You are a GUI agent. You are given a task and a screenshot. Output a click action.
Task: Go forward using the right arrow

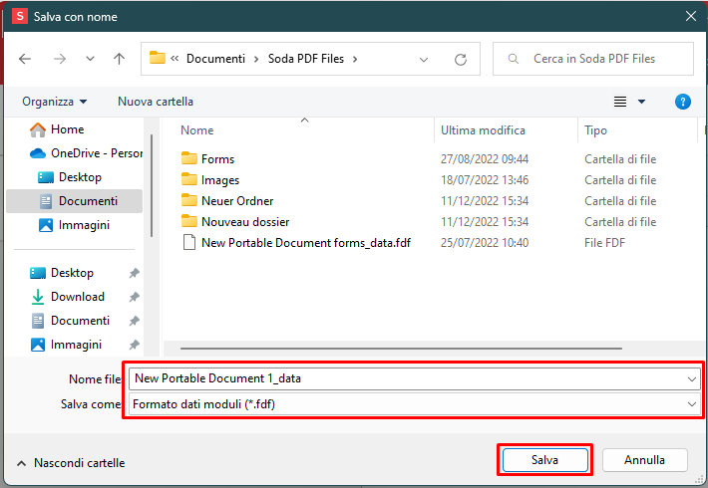coord(60,59)
